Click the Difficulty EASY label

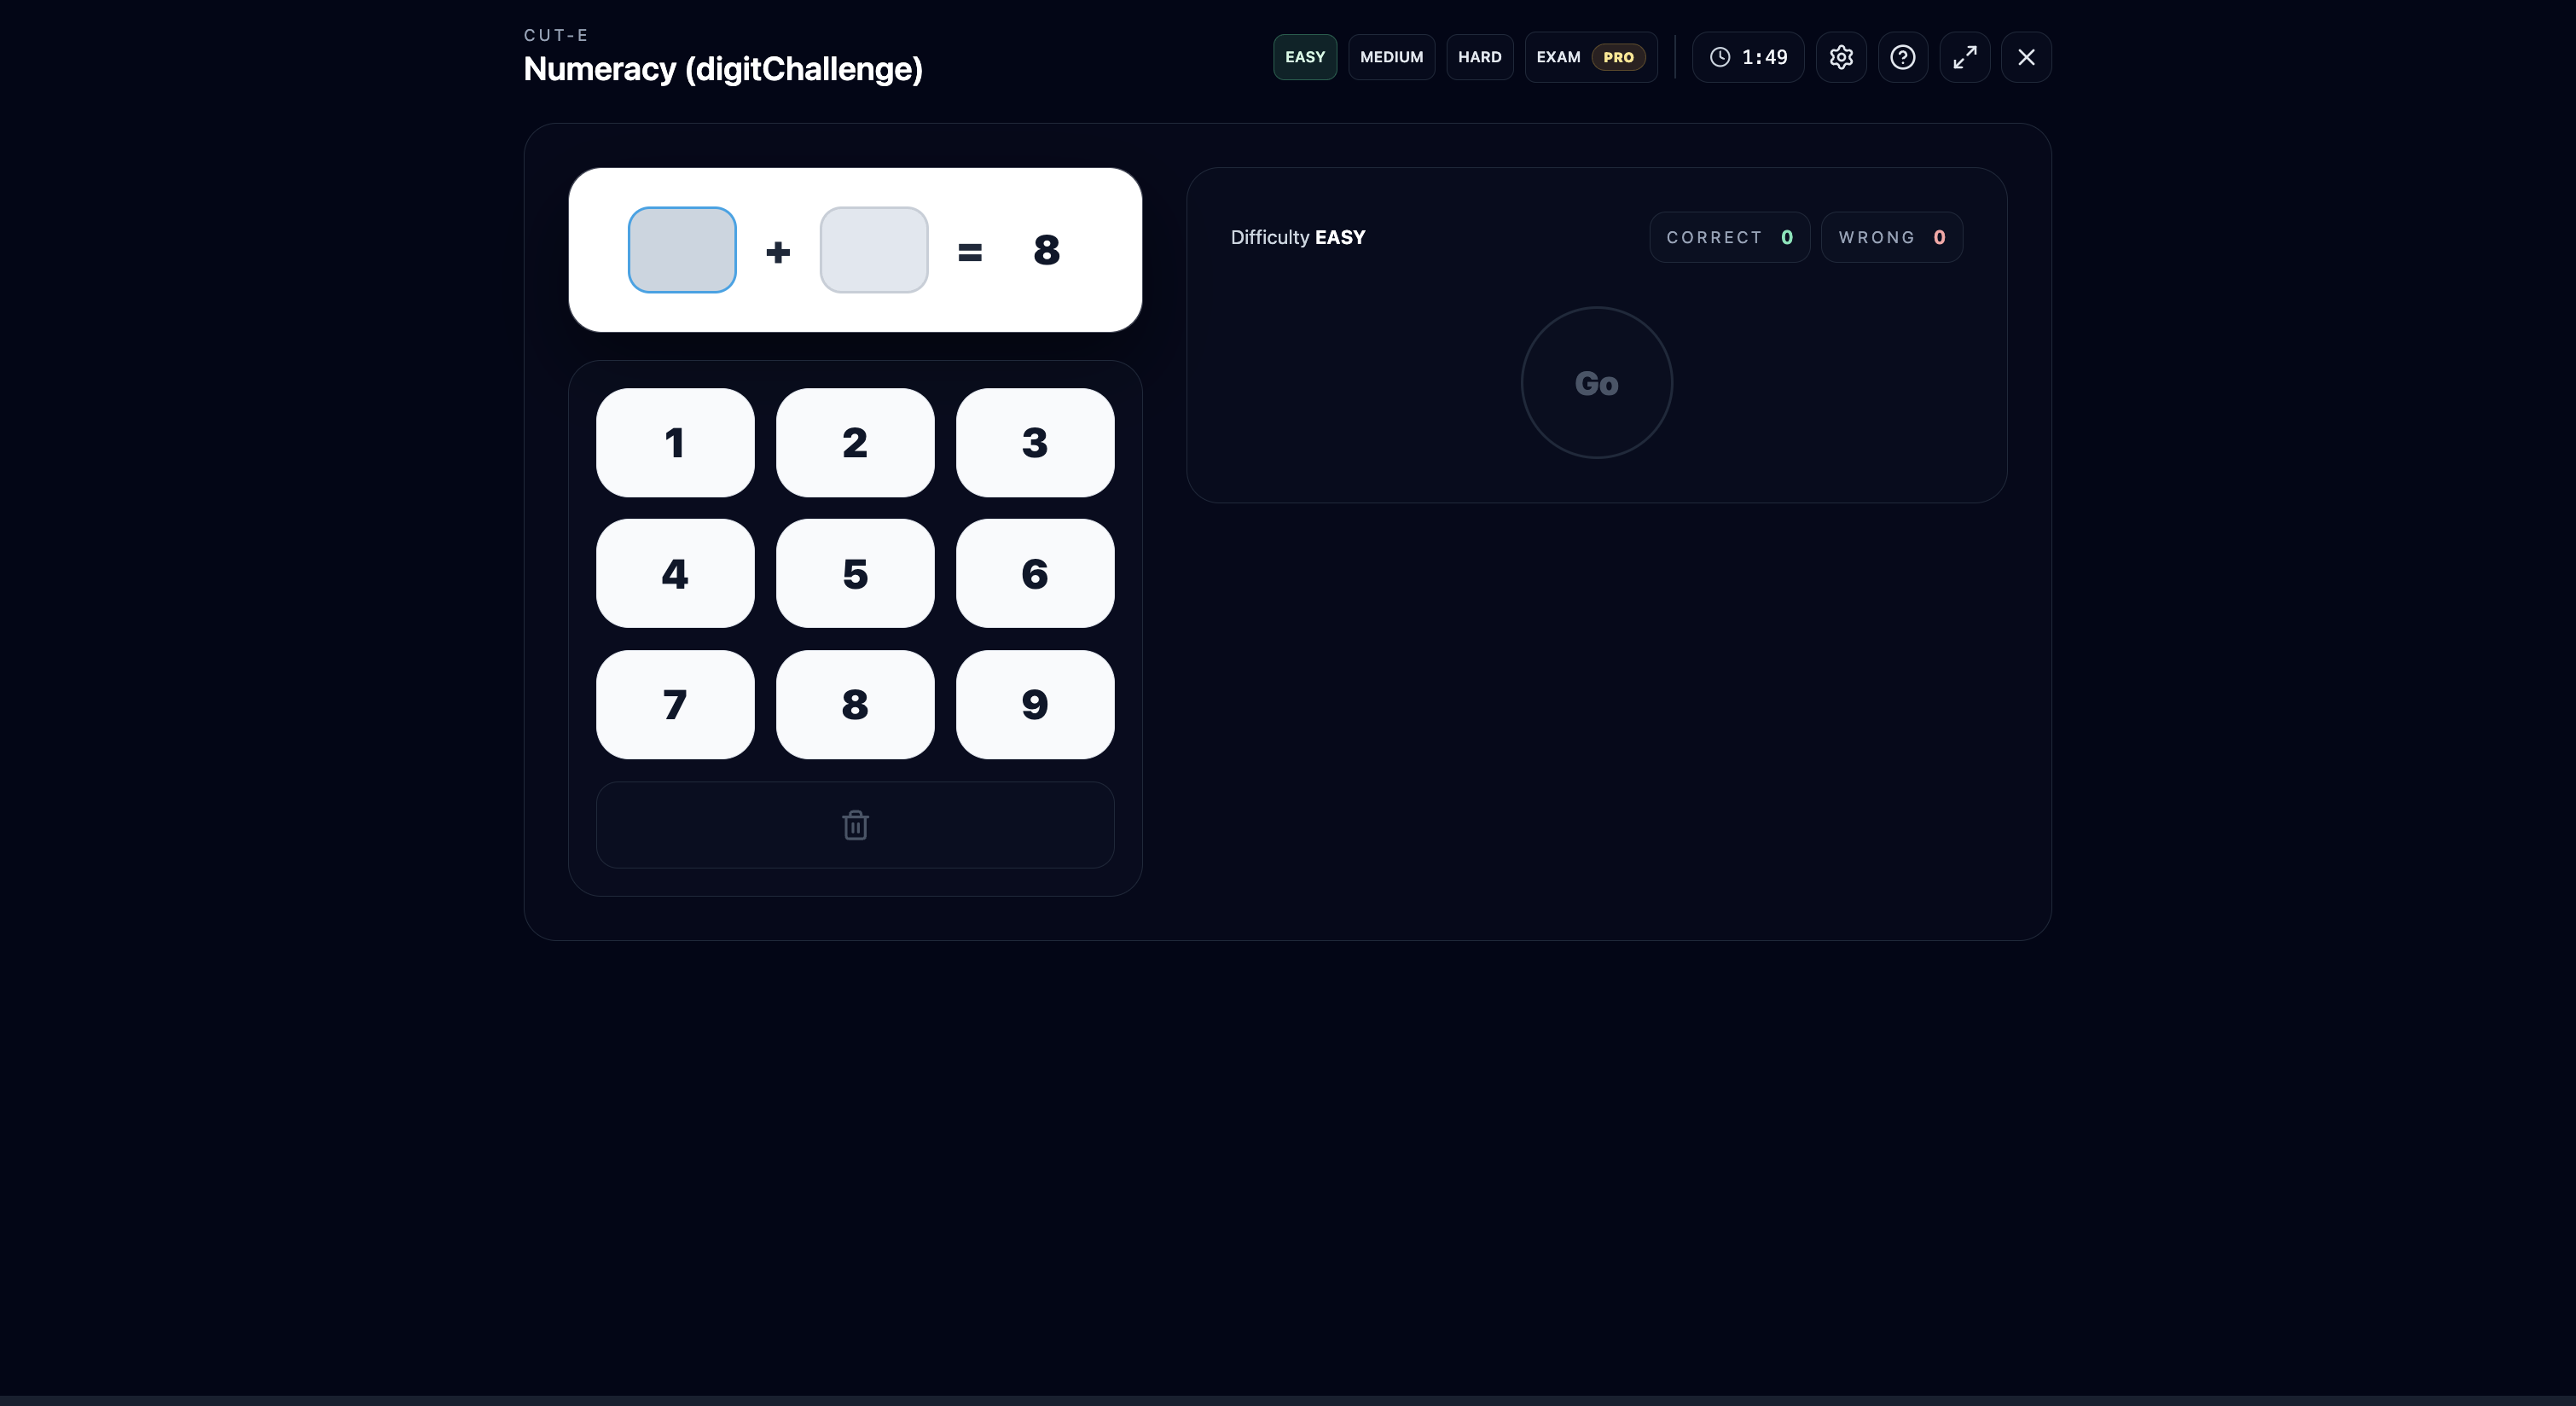click(x=1298, y=237)
